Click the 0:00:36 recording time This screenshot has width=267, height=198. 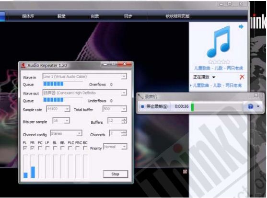182,106
